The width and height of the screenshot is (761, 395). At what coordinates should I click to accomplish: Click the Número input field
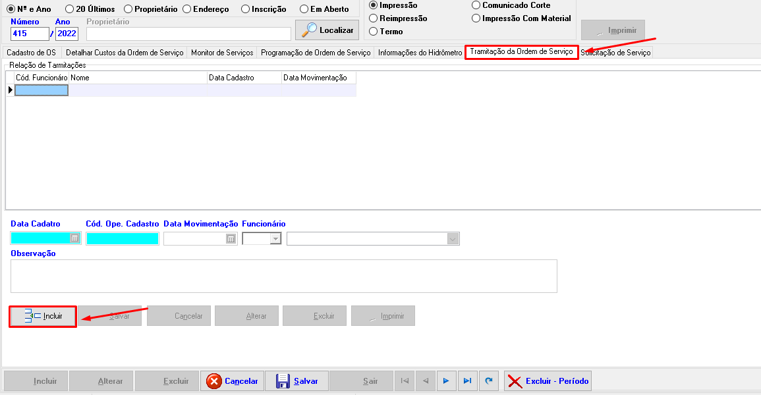point(30,34)
